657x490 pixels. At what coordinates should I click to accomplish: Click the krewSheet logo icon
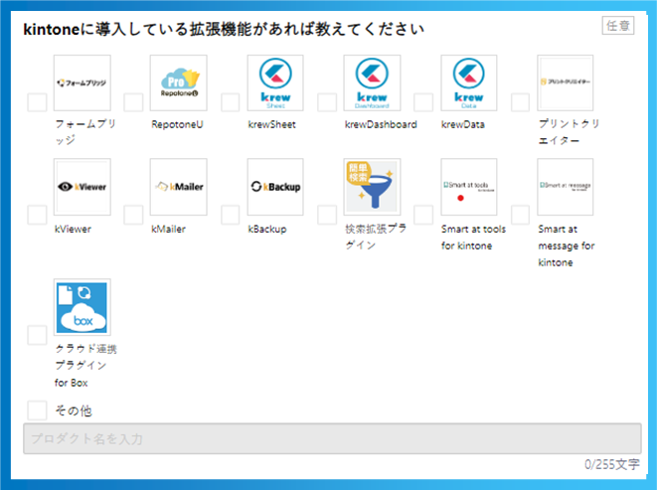275,83
